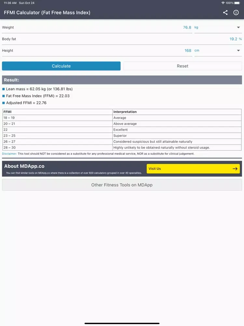The width and height of the screenshot is (244, 326).
Task: Tap the battery indicator icon
Action: (x=237, y=3)
